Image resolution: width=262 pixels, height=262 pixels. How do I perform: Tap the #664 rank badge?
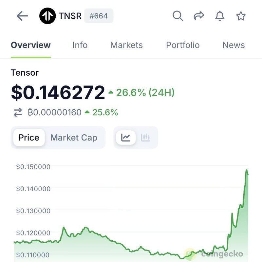99,16
